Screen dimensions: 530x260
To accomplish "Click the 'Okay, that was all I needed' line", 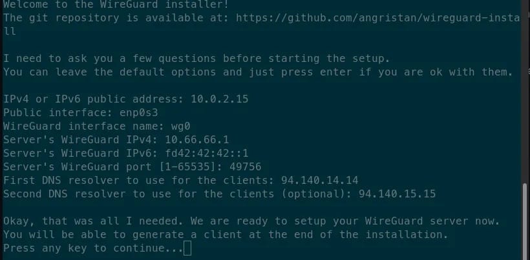I will pos(251,221).
